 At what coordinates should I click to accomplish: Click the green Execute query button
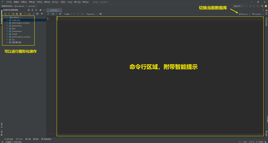(48, 14)
